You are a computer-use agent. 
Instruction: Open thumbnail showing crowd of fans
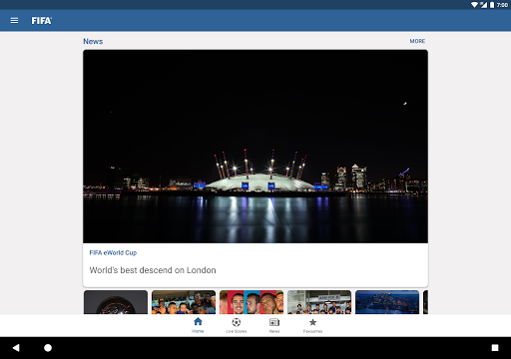[x=184, y=302]
